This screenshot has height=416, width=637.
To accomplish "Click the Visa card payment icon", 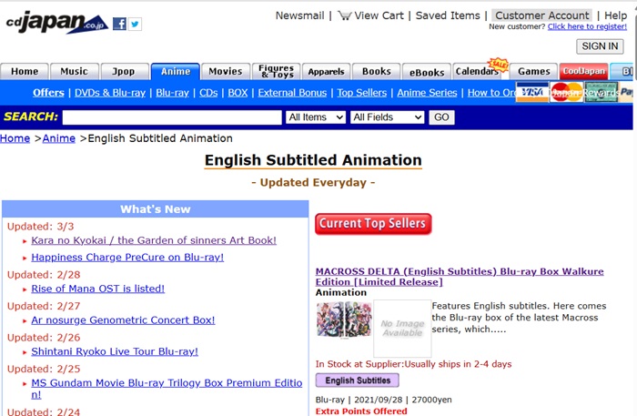I will pos(531,92).
